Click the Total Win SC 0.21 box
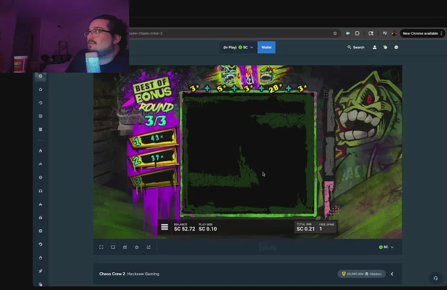The width and height of the screenshot is (447, 290). [305, 227]
